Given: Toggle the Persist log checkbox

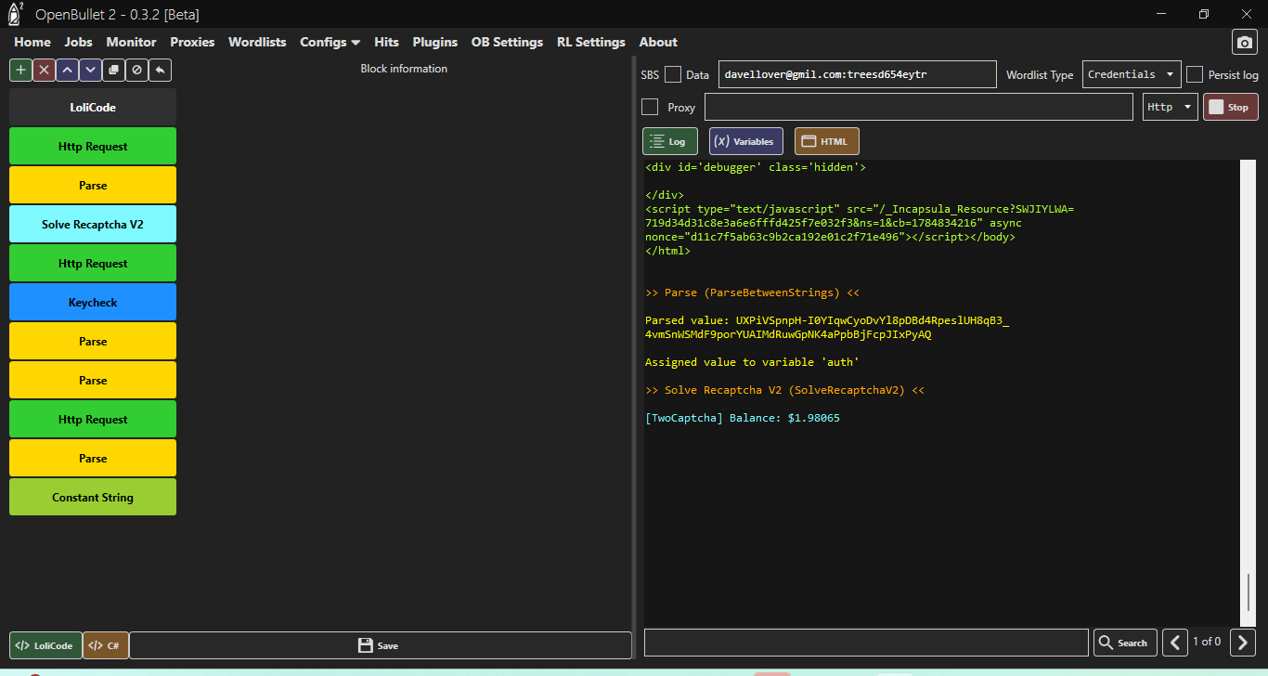Looking at the screenshot, I should [1195, 75].
